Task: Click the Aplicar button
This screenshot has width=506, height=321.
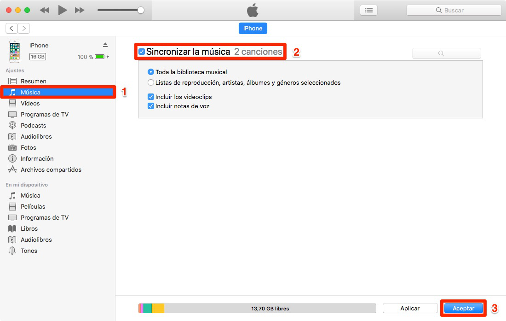Action: [410, 309]
